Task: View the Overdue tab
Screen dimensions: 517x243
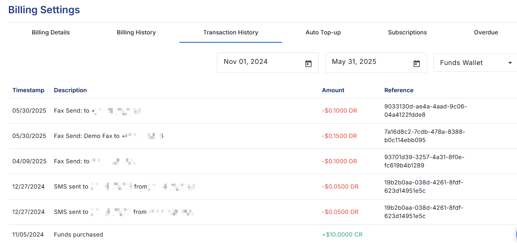Action: [486, 33]
